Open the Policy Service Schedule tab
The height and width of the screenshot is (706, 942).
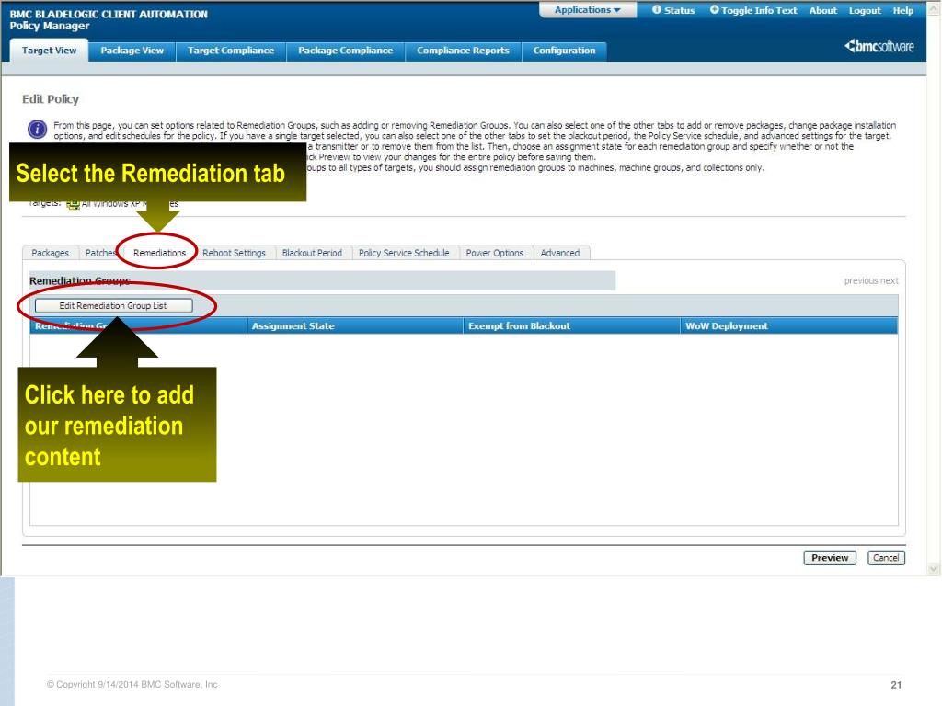404,253
